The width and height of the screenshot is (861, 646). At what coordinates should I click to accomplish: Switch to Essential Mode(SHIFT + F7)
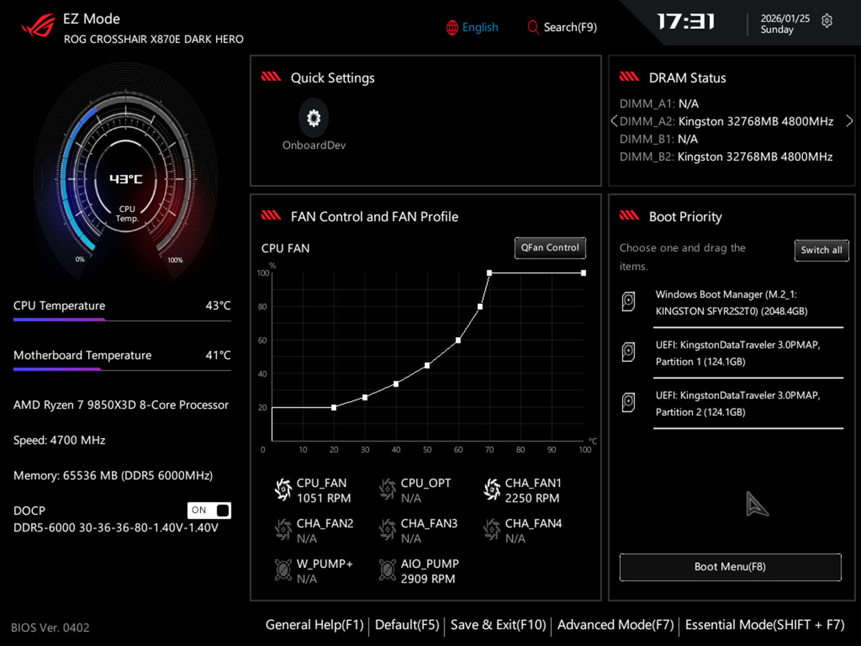(765, 625)
